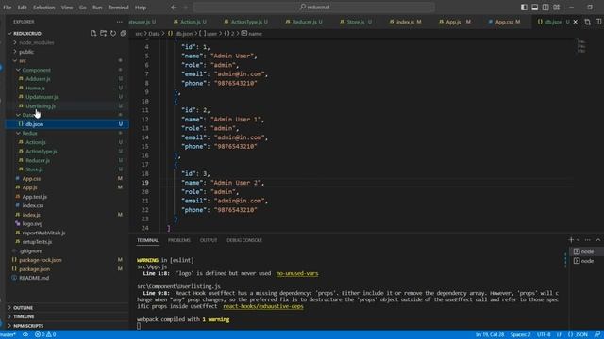This screenshot has width=604, height=339.
Task: Open package.json in Explorer
Action: tap(34, 269)
